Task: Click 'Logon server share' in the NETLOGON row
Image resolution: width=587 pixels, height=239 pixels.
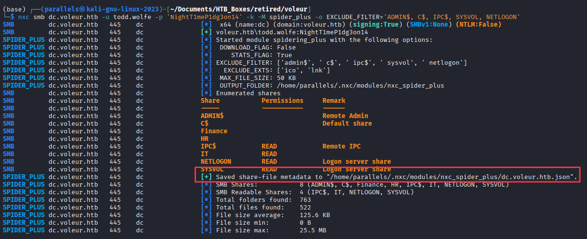Action: click(x=357, y=161)
